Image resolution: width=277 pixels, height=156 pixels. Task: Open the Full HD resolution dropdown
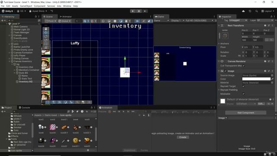pyautogui.click(x=199, y=20)
